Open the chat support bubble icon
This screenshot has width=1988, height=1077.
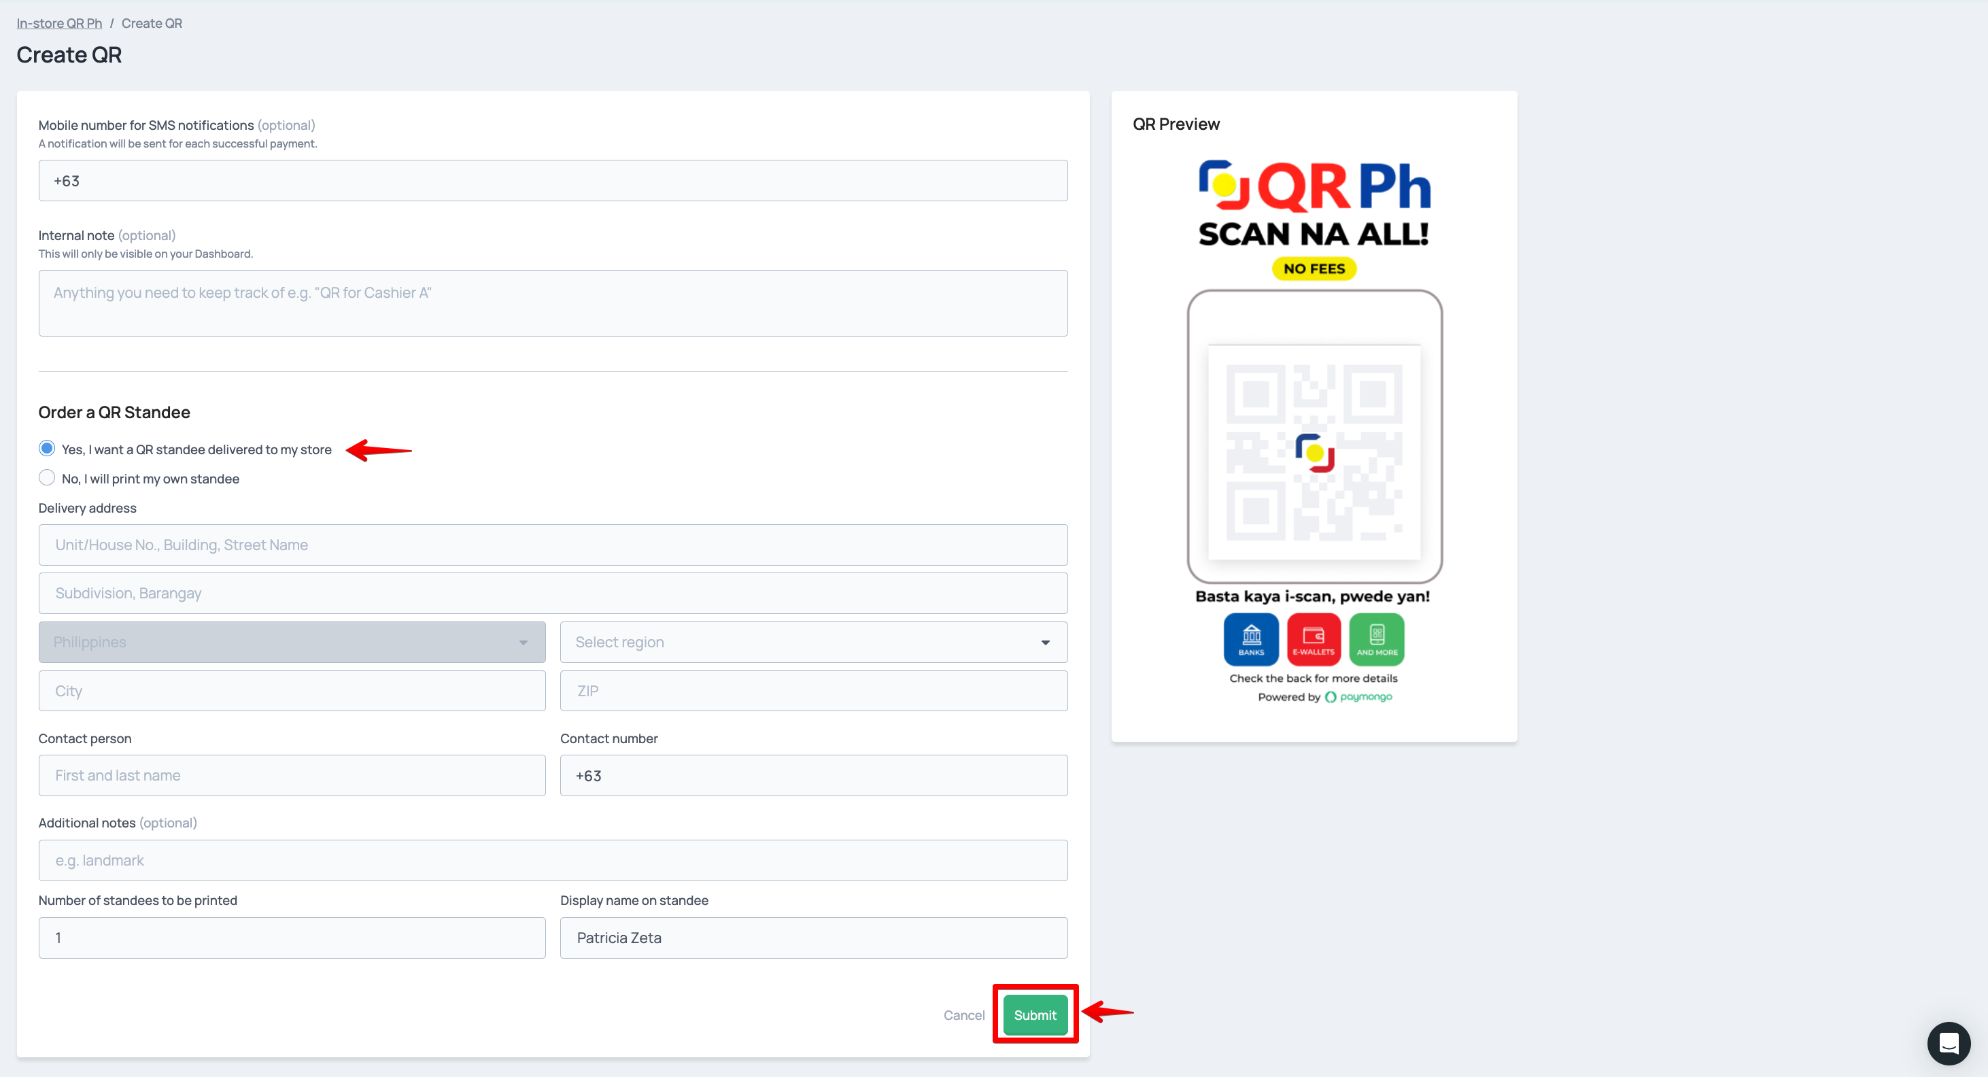point(1948,1043)
